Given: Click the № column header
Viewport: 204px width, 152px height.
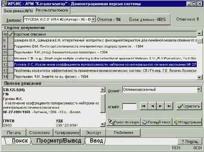Looking at the screenshot, I should (5, 34).
